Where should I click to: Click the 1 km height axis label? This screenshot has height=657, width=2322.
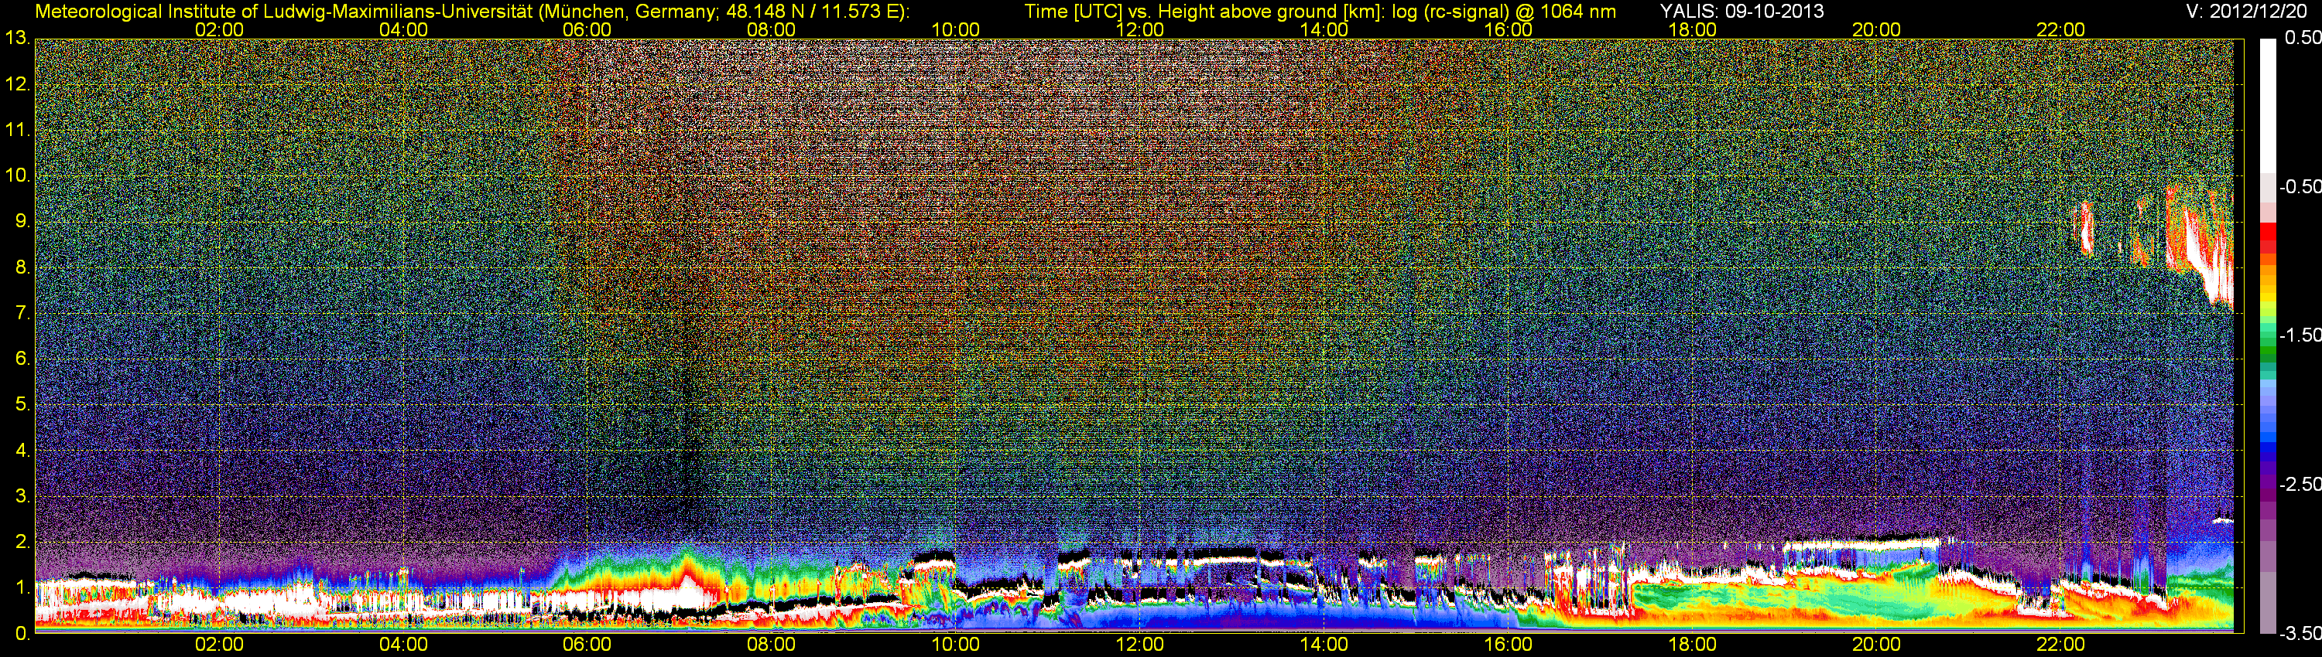[22, 587]
